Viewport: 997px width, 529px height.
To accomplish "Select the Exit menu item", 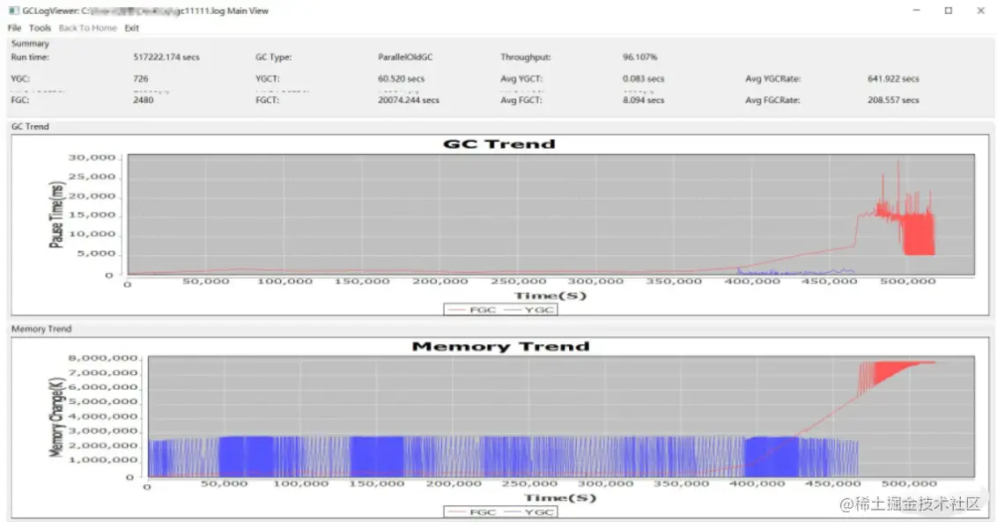I will (x=131, y=28).
